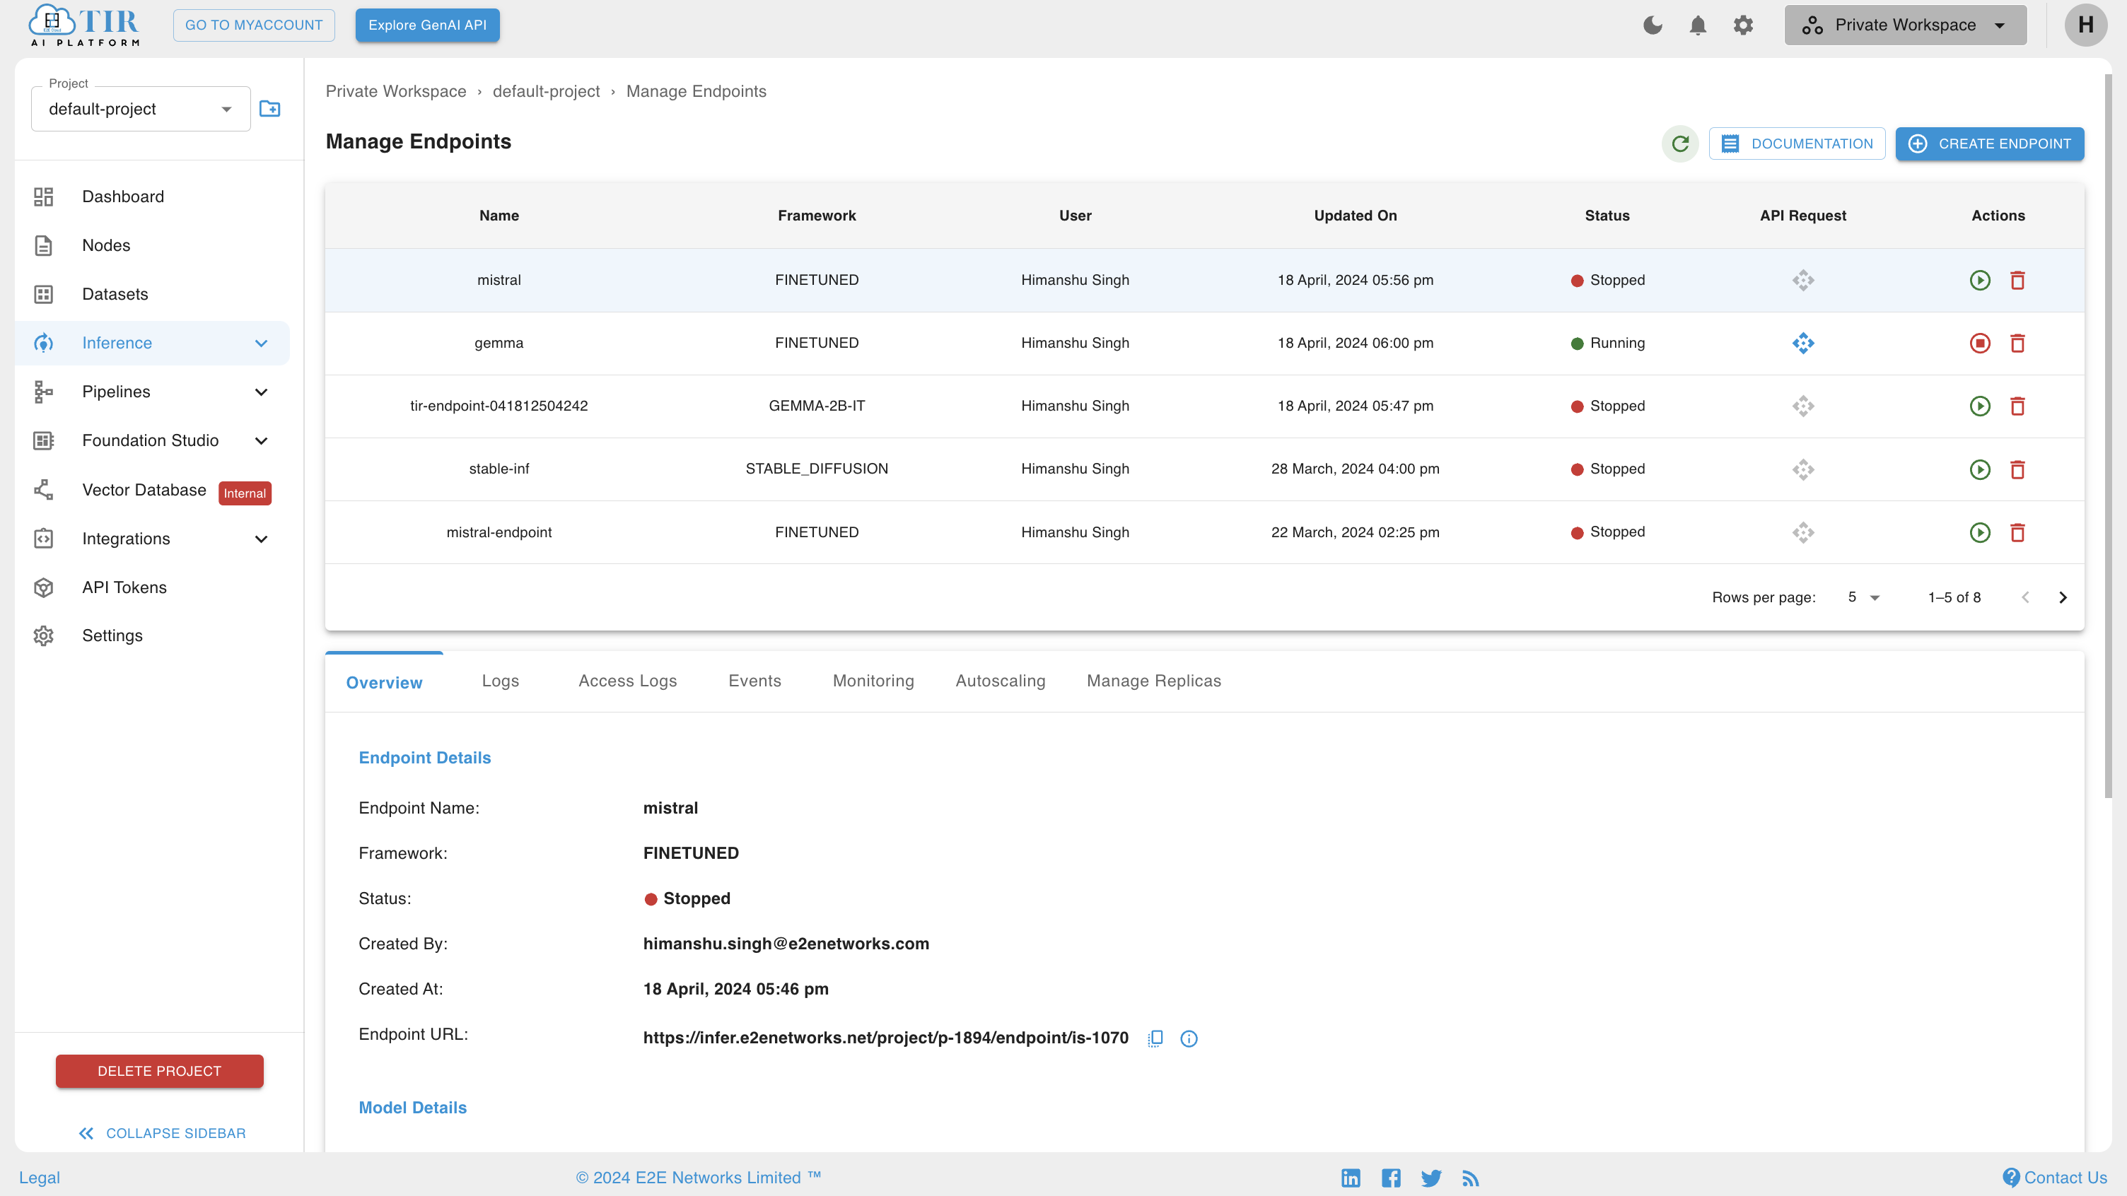This screenshot has width=2127, height=1196.
Task: Click the page vertical scrollbar
Action: (x=2108, y=436)
